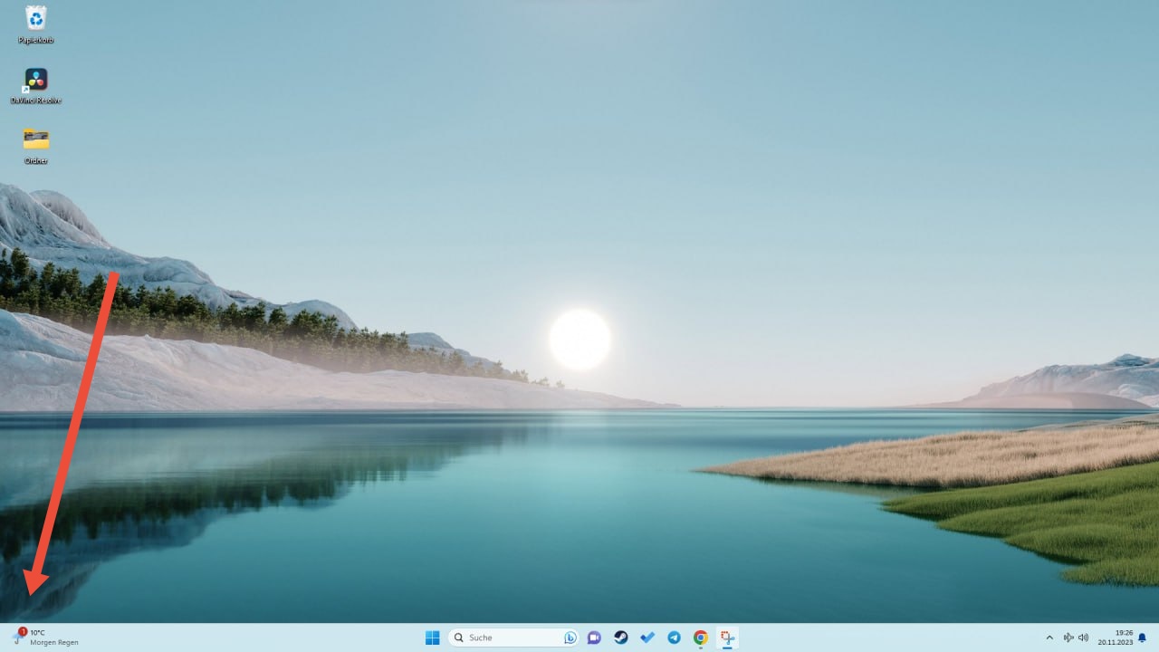Open the weather widget showing 10°C
The image size is (1159, 652).
tap(45, 638)
